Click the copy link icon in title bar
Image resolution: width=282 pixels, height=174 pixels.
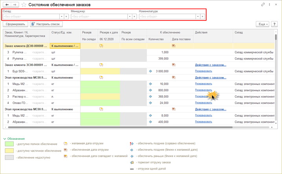pos(263,5)
